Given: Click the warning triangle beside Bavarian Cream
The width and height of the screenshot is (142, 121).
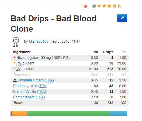Looking at the screenshot, I should (x=15, y=80).
